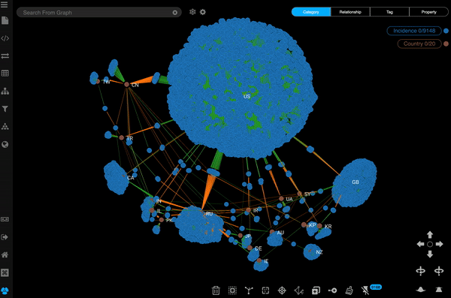Screen dimensions: 451x298
Task: Switch to the Property tab
Action: pyautogui.click(x=428, y=12)
